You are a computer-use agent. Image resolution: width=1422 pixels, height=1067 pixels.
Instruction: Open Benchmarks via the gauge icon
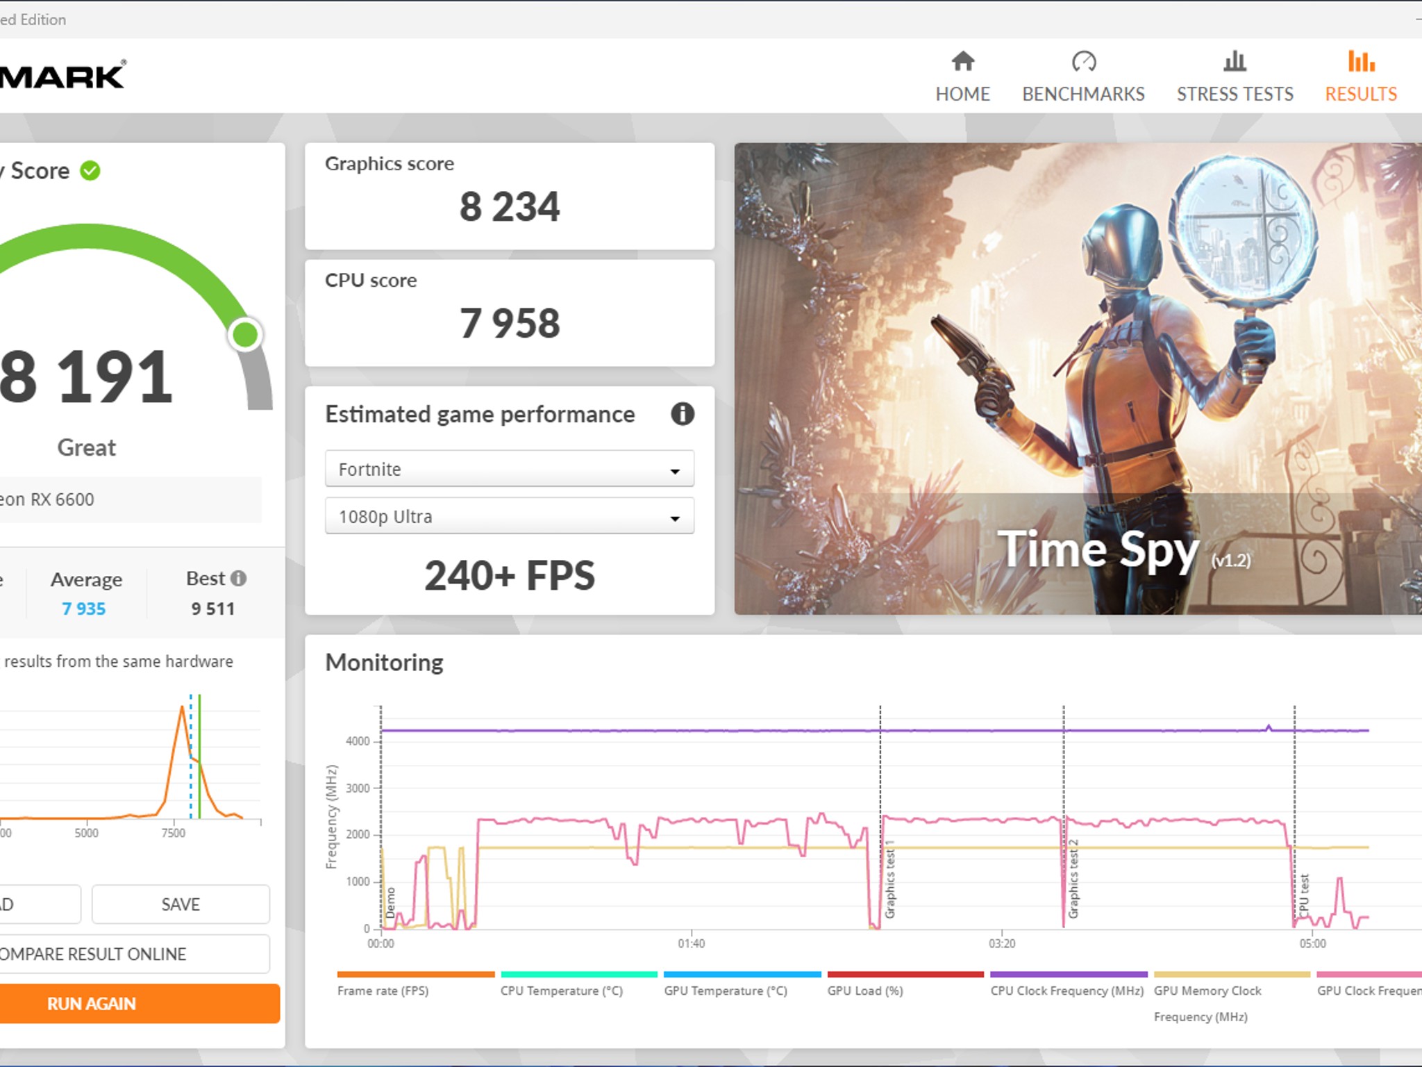point(1083,62)
